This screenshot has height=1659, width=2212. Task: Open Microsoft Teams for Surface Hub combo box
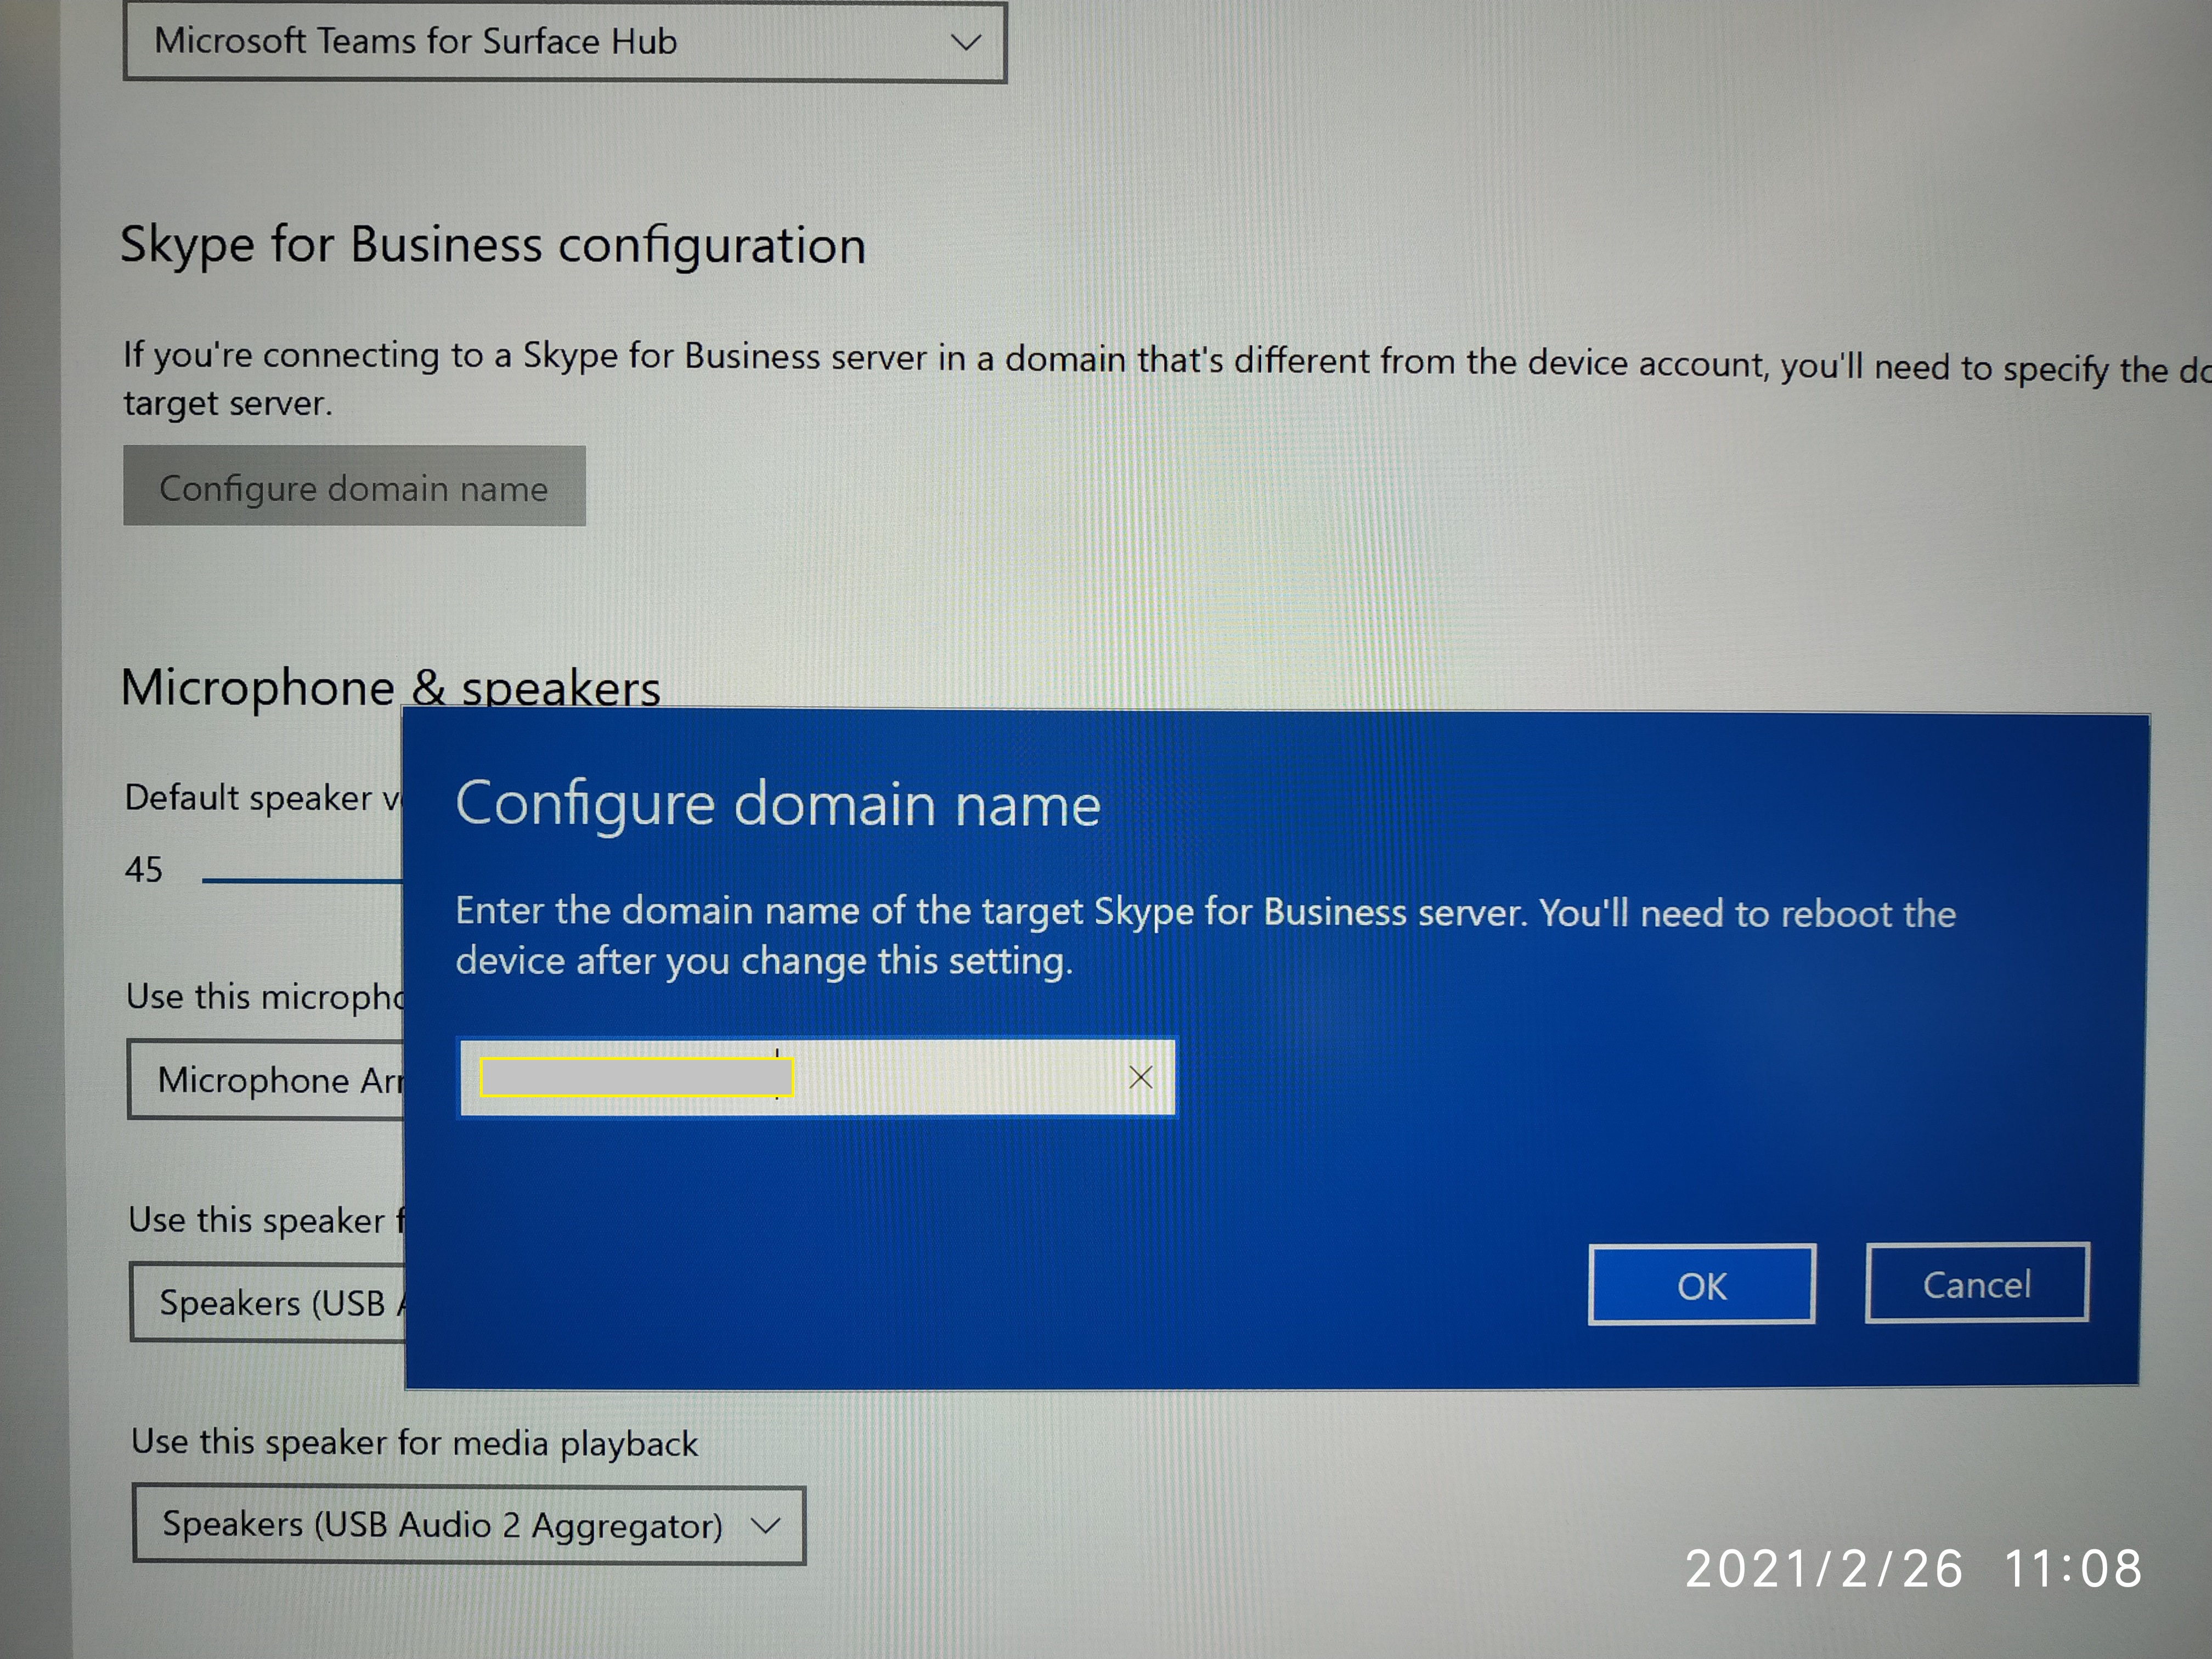click(x=564, y=42)
